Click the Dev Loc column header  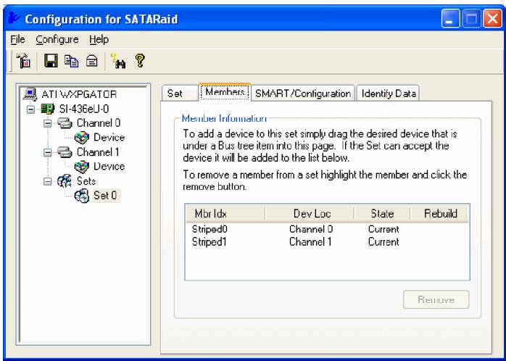310,214
